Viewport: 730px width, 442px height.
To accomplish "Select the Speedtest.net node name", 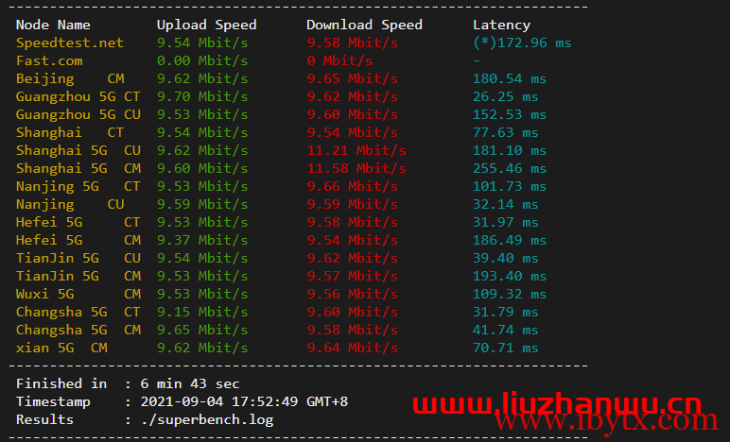I will [70, 42].
